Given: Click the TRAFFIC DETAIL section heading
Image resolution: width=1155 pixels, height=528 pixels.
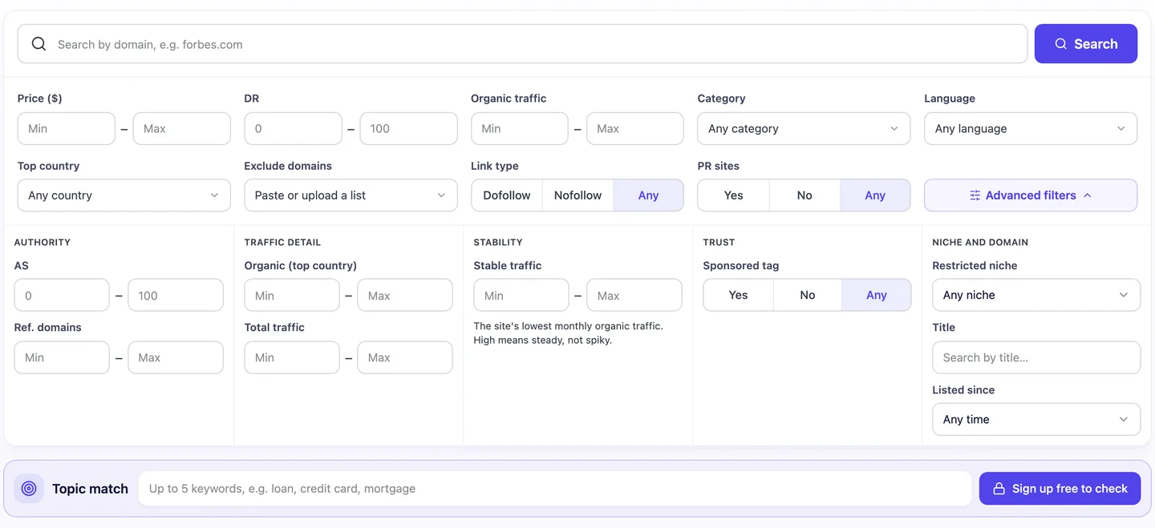Looking at the screenshot, I should pos(282,242).
